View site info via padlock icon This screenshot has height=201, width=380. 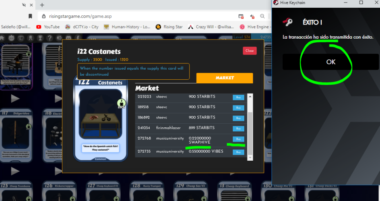coord(44,16)
